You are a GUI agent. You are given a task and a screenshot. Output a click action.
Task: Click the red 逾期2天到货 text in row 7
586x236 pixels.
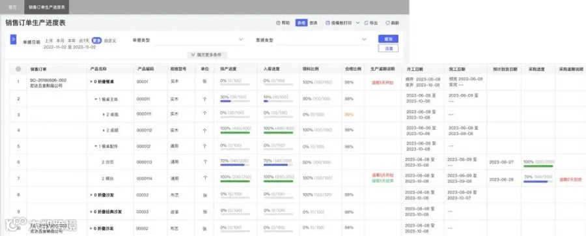coord(570,179)
